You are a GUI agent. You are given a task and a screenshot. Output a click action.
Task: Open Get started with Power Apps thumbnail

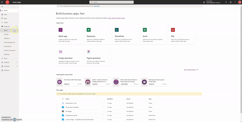(60, 82)
